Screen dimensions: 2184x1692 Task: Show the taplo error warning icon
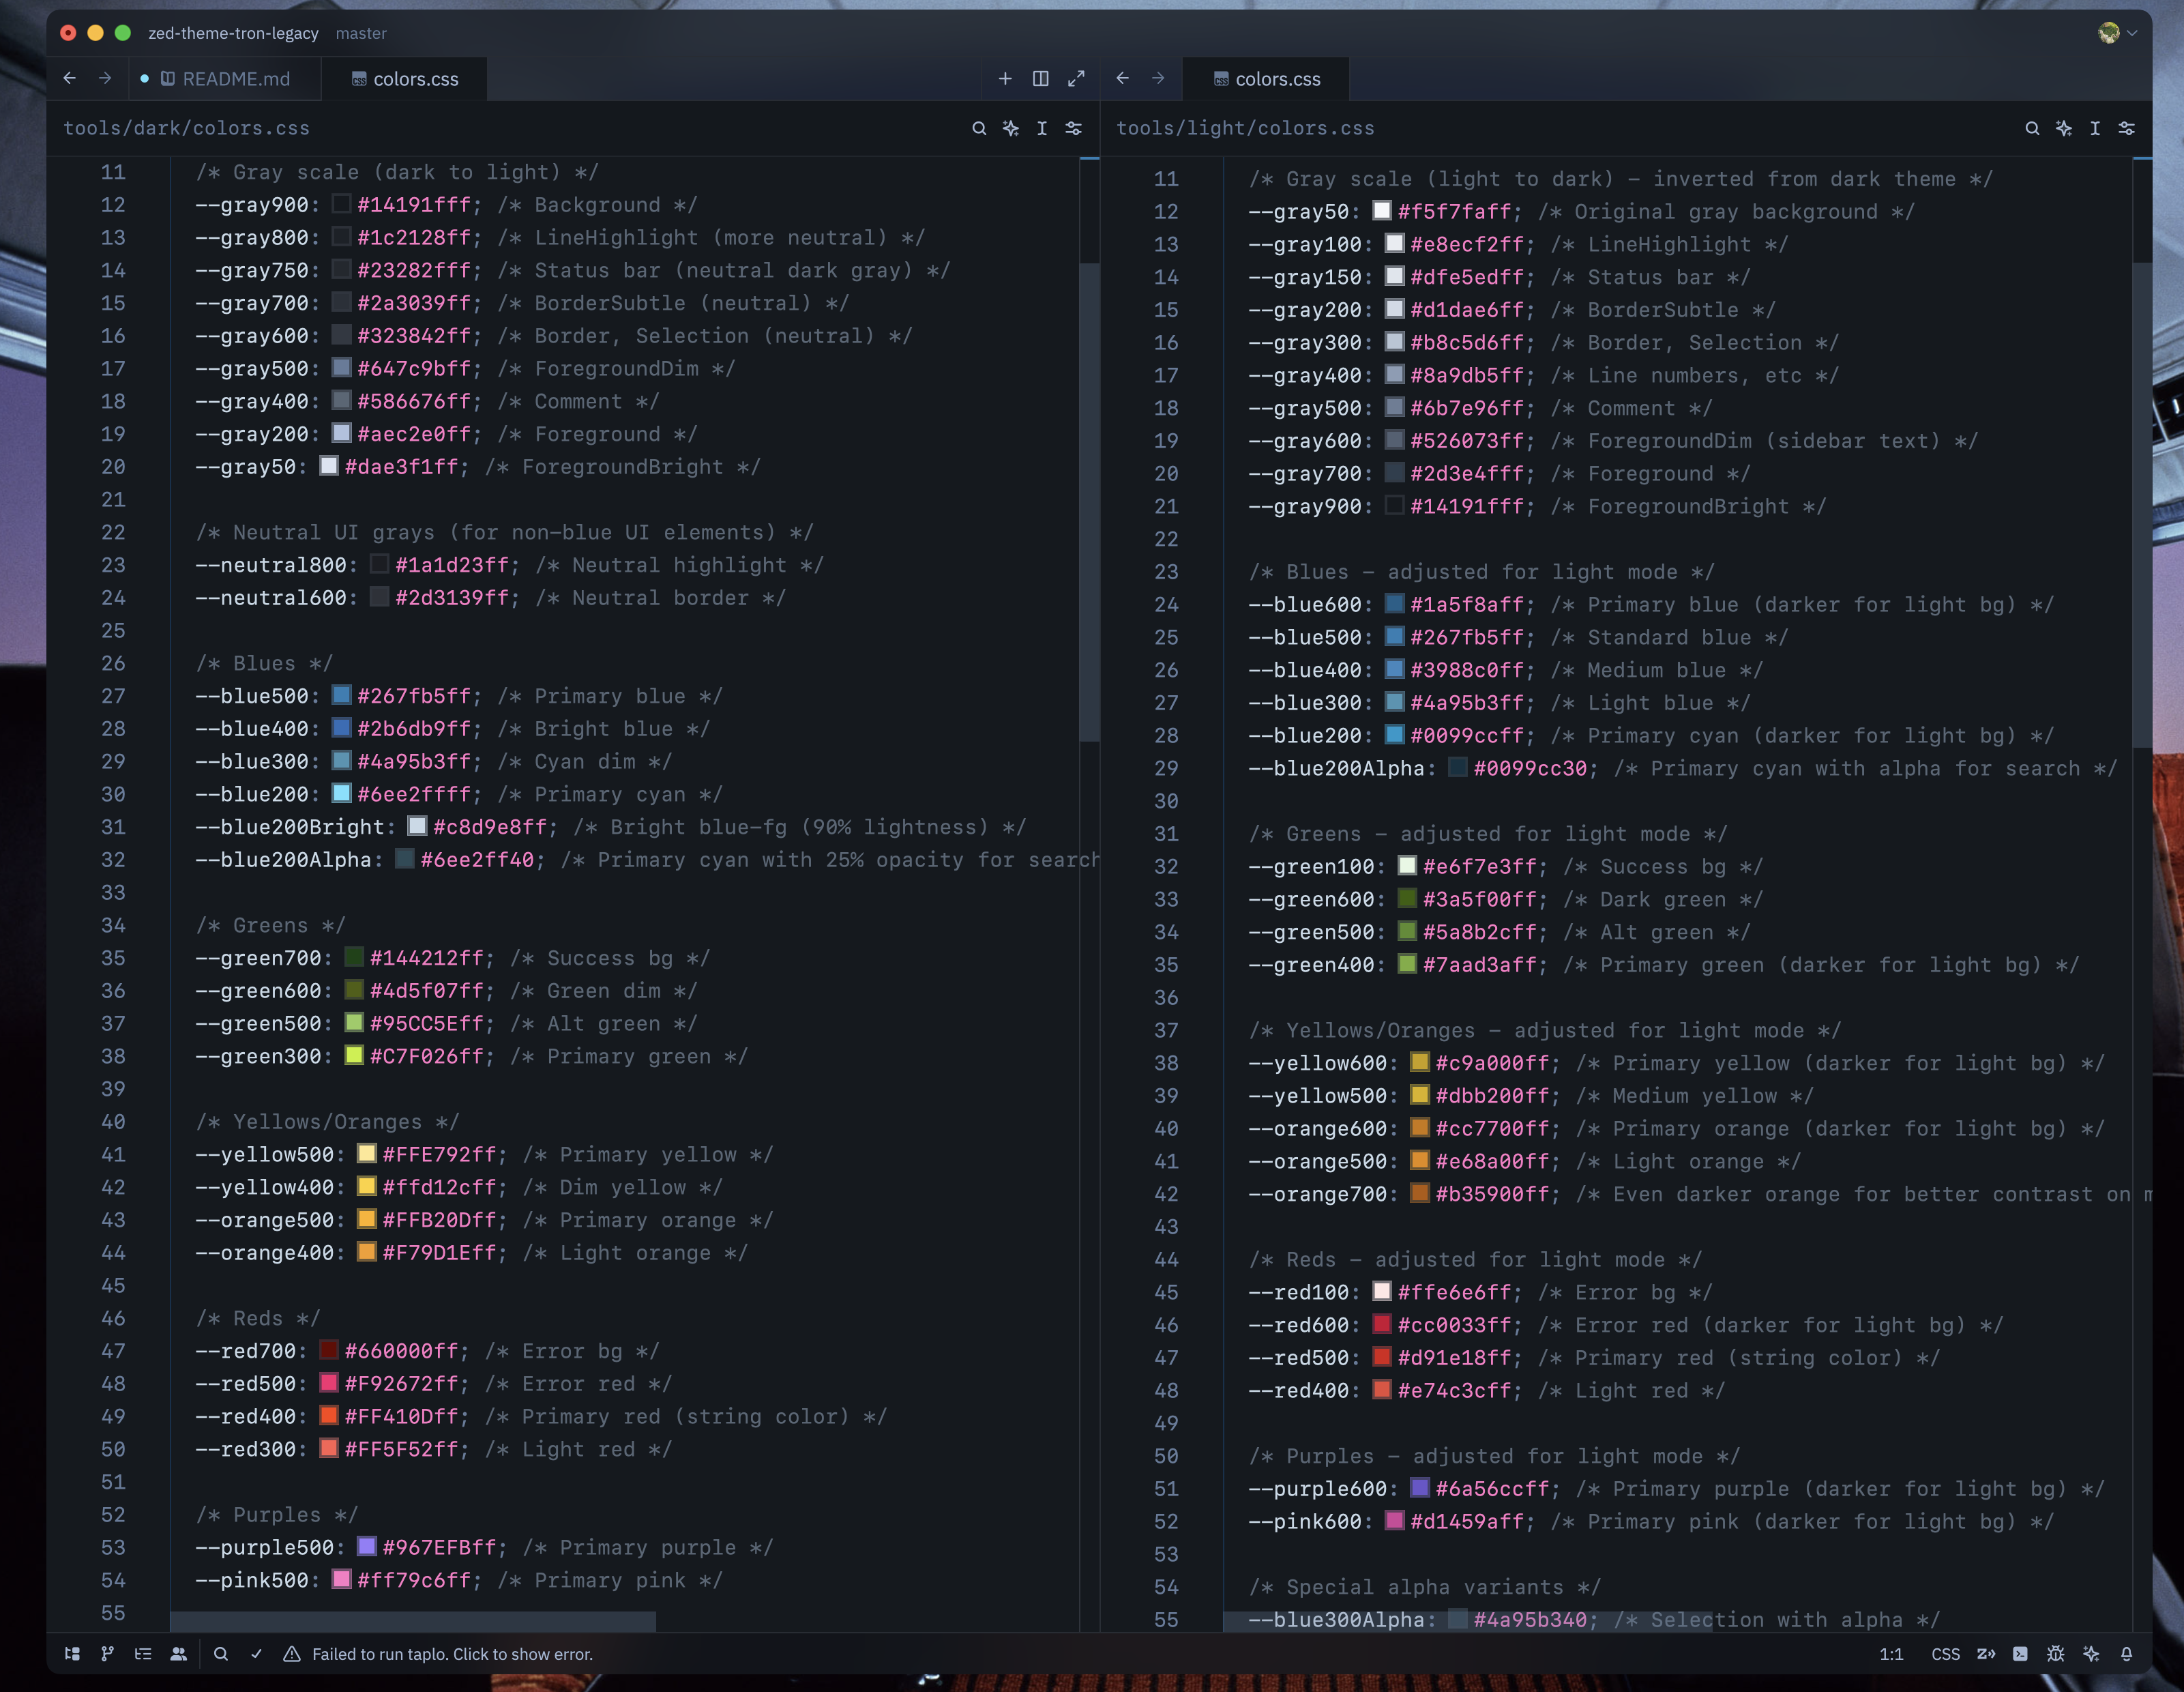292,1654
